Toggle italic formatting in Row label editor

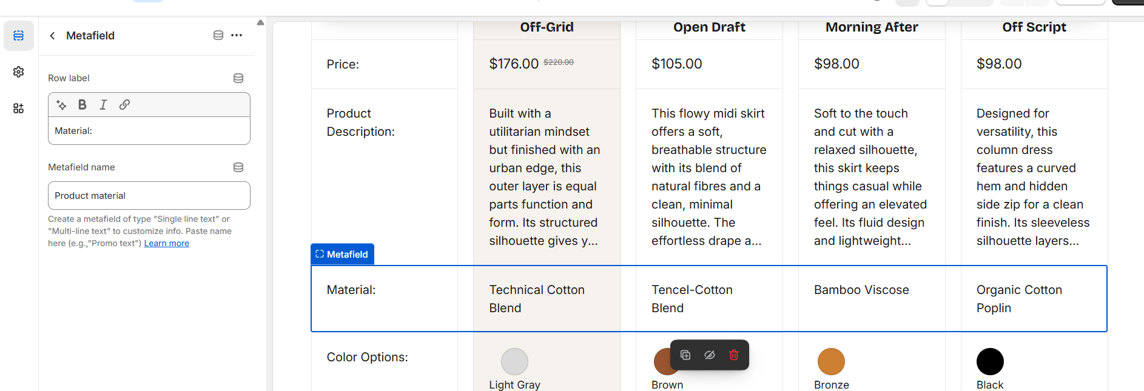point(103,105)
